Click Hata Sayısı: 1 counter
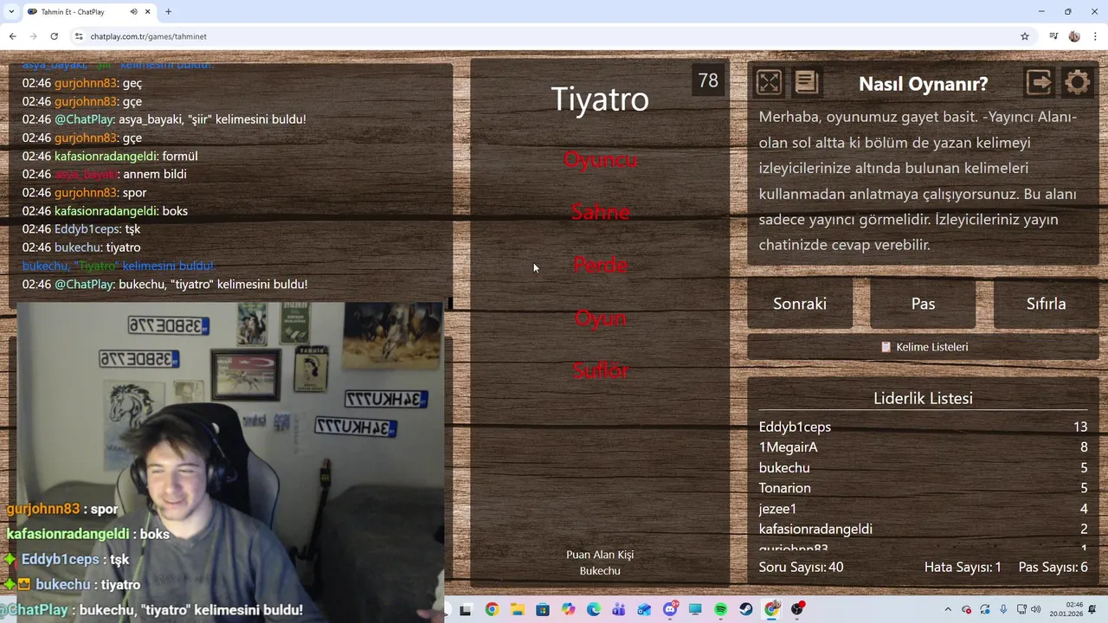 click(x=963, y=568)
